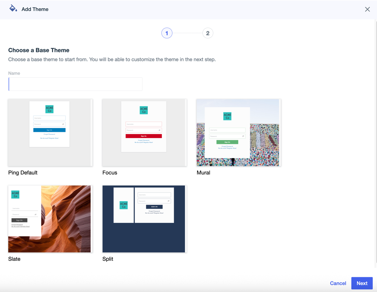Click the paint bucket theme icon
Viewport: 377px width, 292px height.
pos(13,8)
